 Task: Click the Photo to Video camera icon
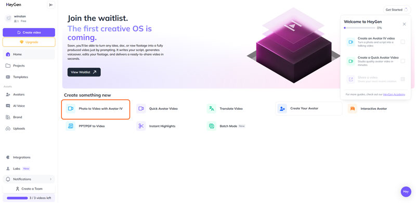pyautogui.click(x=71, y=109)
